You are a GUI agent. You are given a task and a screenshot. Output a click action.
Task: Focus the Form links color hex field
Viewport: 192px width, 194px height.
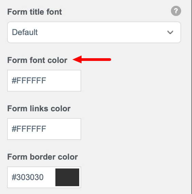pyautogui.click(x=44, y=129)
